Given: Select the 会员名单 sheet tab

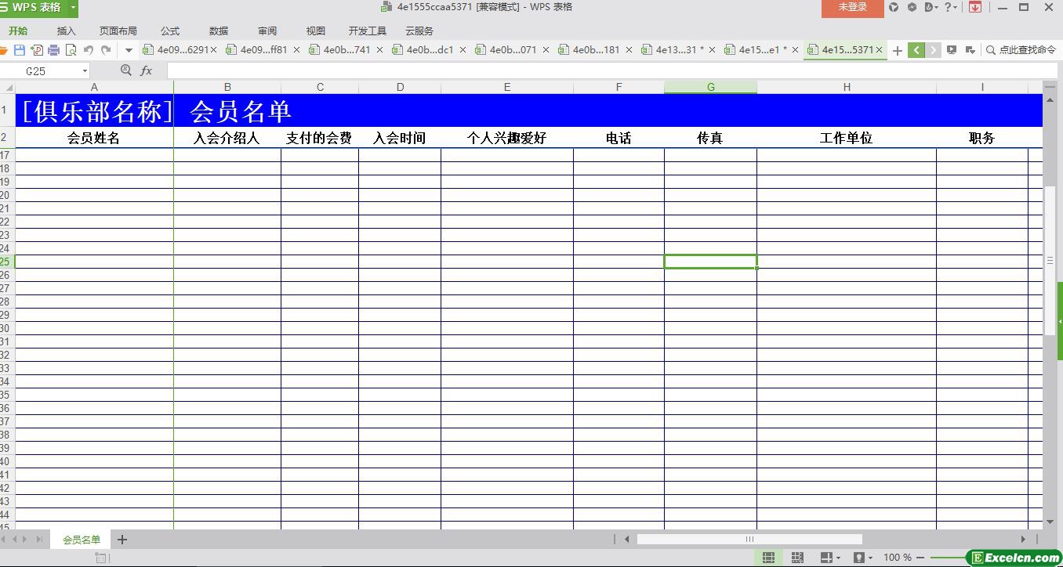Looking at the screenshot, I should [82, 540].
